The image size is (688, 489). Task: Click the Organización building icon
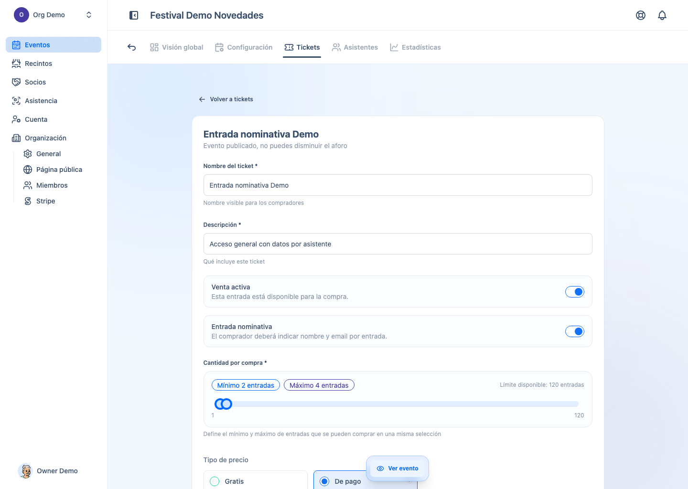pyautogui.click(x=16, y=138)
